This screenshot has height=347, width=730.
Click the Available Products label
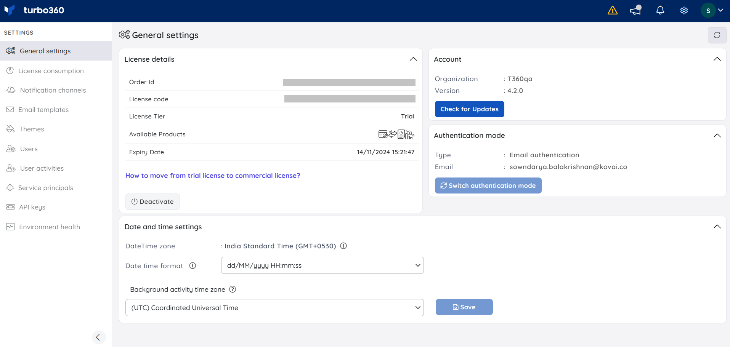point(157,134)
